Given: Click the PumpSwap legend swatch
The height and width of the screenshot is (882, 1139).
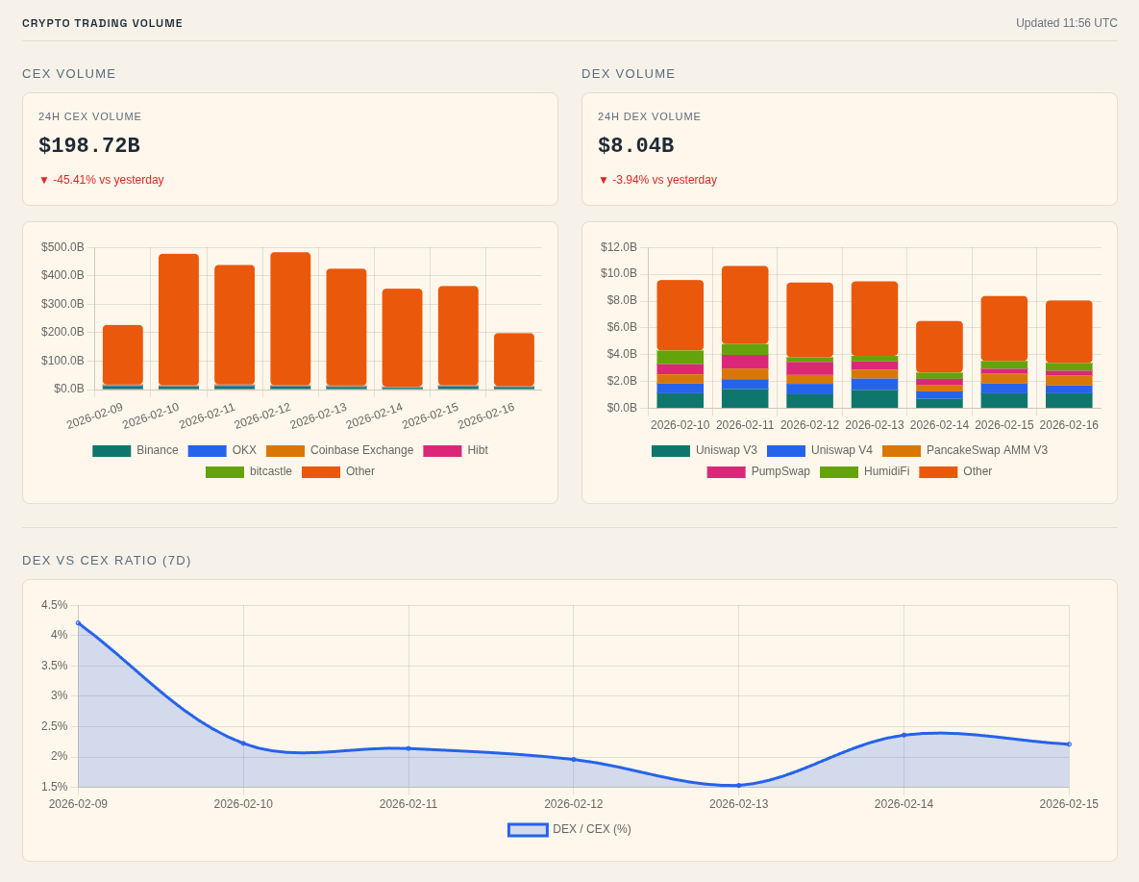Looking at the screenshot, I should click(727, 472).
